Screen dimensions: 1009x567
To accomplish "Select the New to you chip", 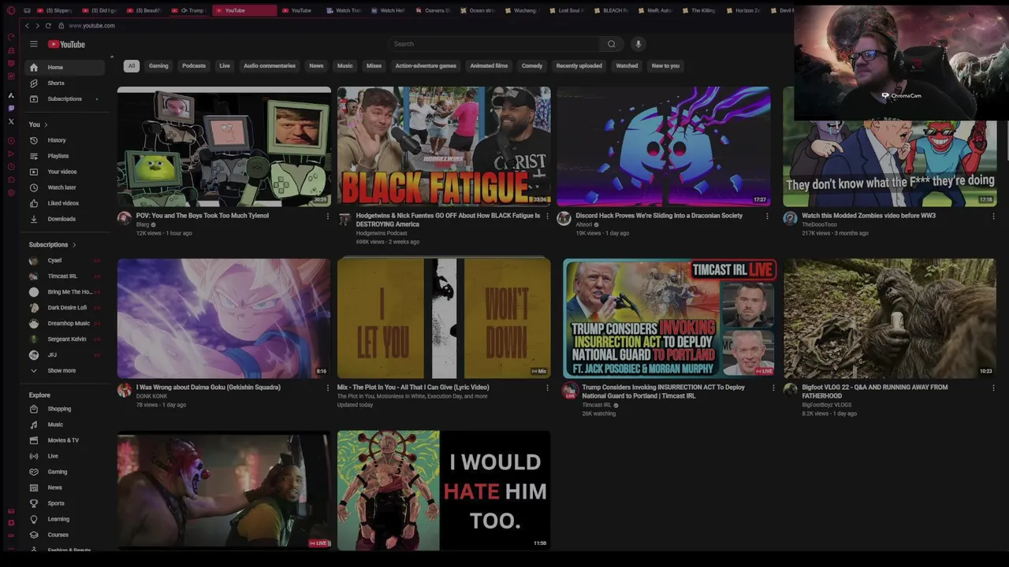I will click(665, 66).
